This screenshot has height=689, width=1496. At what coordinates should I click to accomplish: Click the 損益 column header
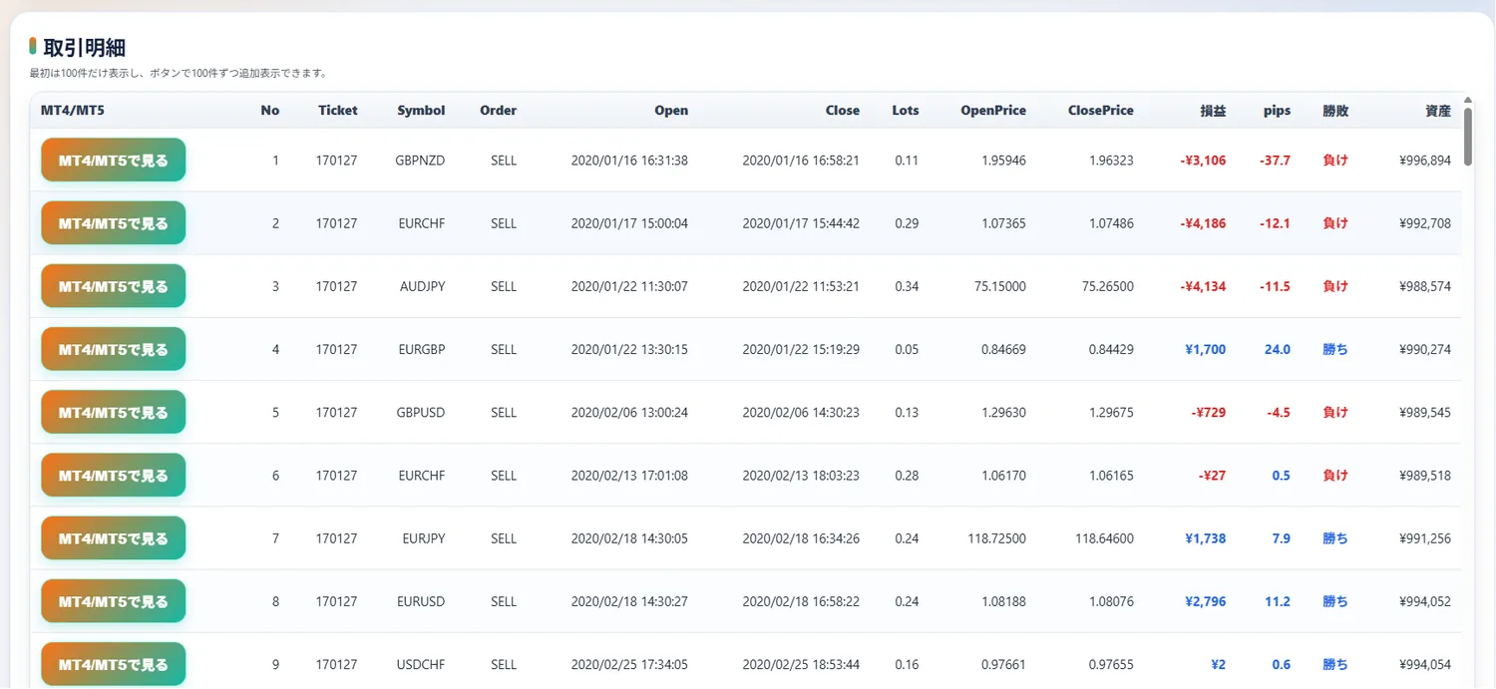tap(1213, 111)
